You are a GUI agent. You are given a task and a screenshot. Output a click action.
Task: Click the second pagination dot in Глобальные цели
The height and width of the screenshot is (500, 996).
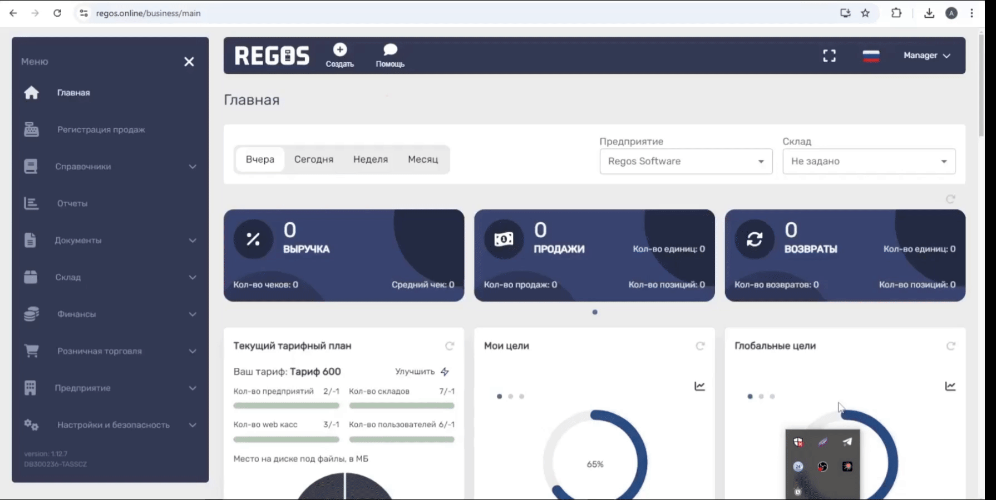pos(761,397)
